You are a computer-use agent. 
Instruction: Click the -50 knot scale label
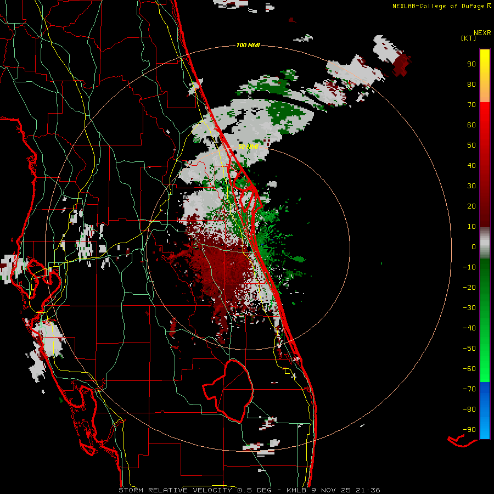469,349
